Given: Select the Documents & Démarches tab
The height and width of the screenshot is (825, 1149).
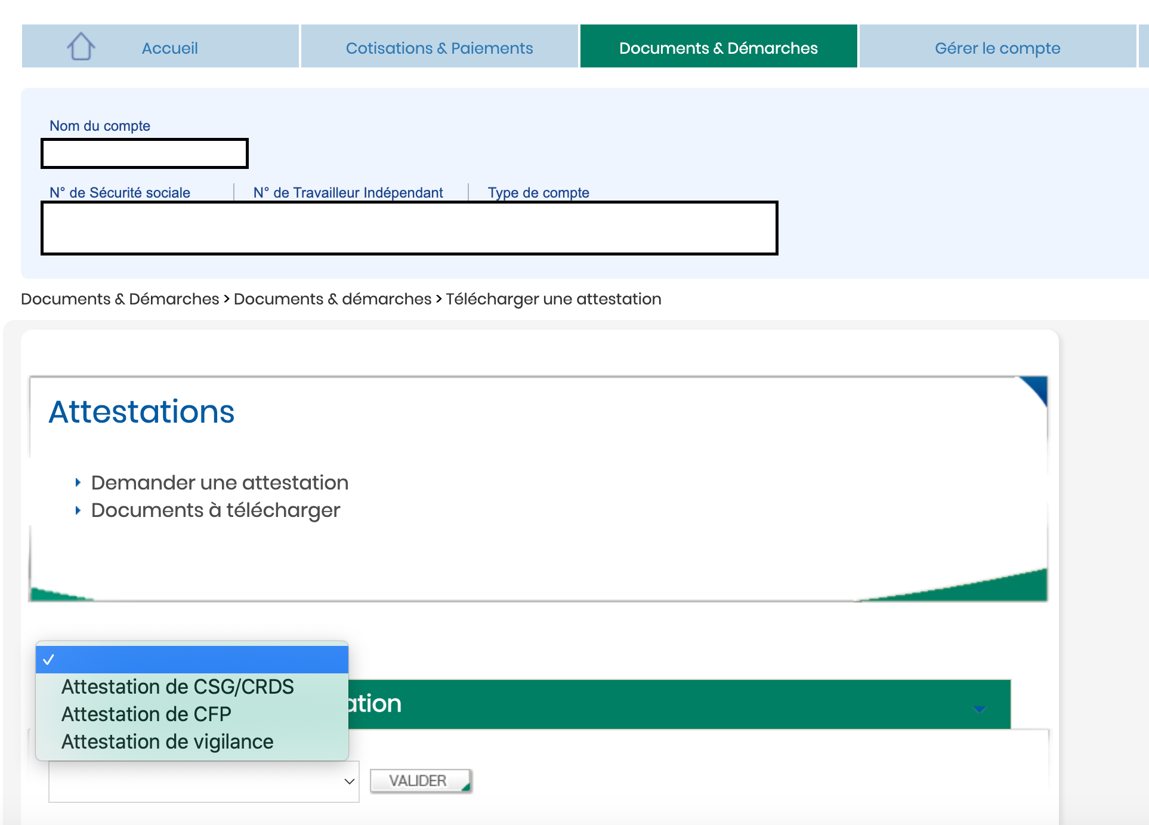Looking at the screenshot, I should pos(718,48).
